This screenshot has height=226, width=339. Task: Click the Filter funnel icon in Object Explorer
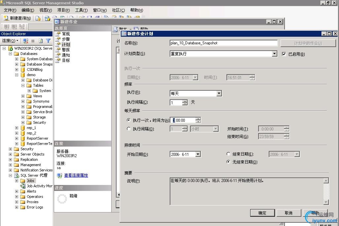click(x=48, y=41)
